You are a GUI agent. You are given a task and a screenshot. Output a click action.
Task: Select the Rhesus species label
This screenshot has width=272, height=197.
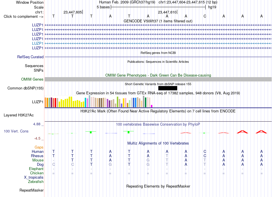(37, 156)
